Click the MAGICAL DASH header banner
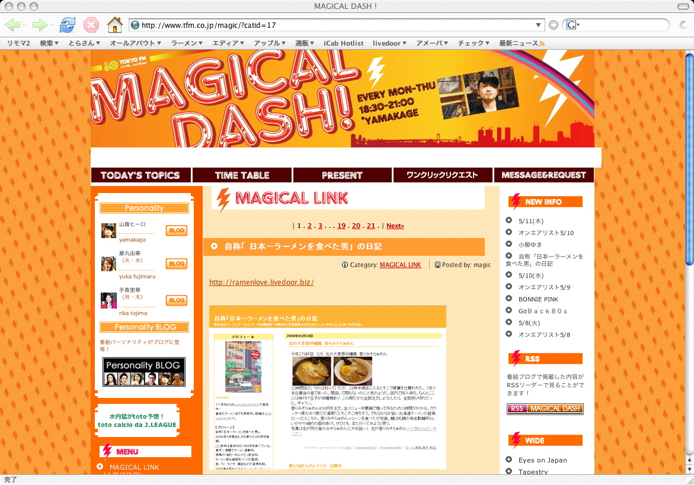This screenshot has height=485, width=694. tap(343, 98)
